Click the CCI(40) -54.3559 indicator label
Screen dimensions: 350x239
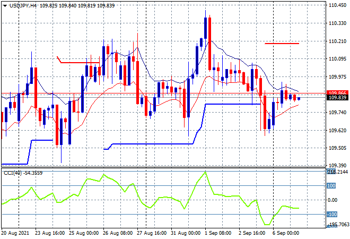coord(23,173)
